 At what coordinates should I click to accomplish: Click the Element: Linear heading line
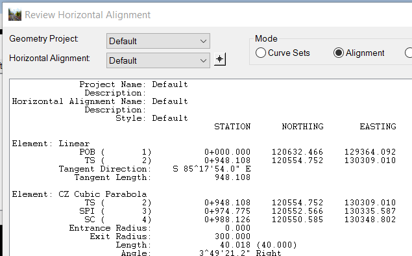pos(51,144)
